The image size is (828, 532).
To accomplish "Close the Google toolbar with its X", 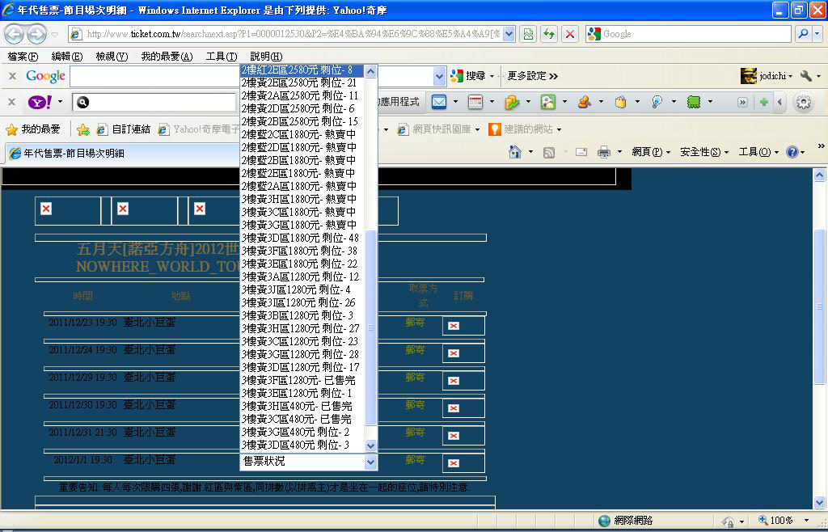I will (12, 76).
